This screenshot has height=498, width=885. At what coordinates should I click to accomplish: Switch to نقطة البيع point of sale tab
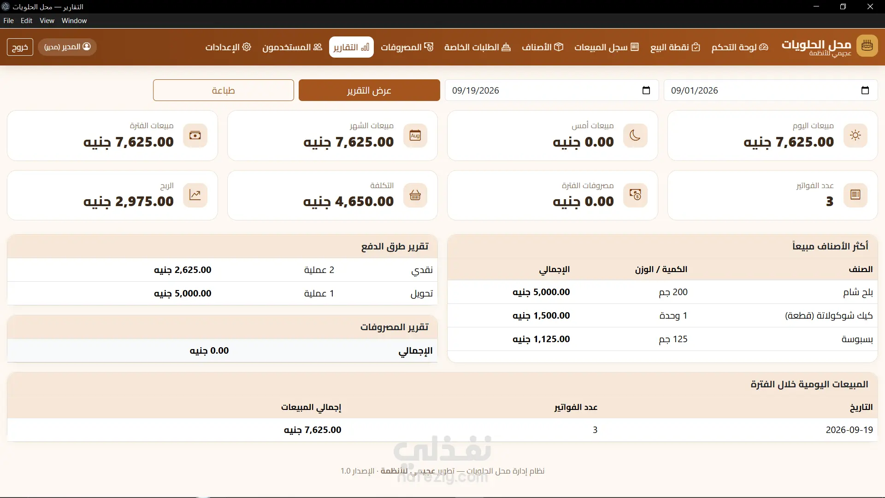[x=675, y=47]
